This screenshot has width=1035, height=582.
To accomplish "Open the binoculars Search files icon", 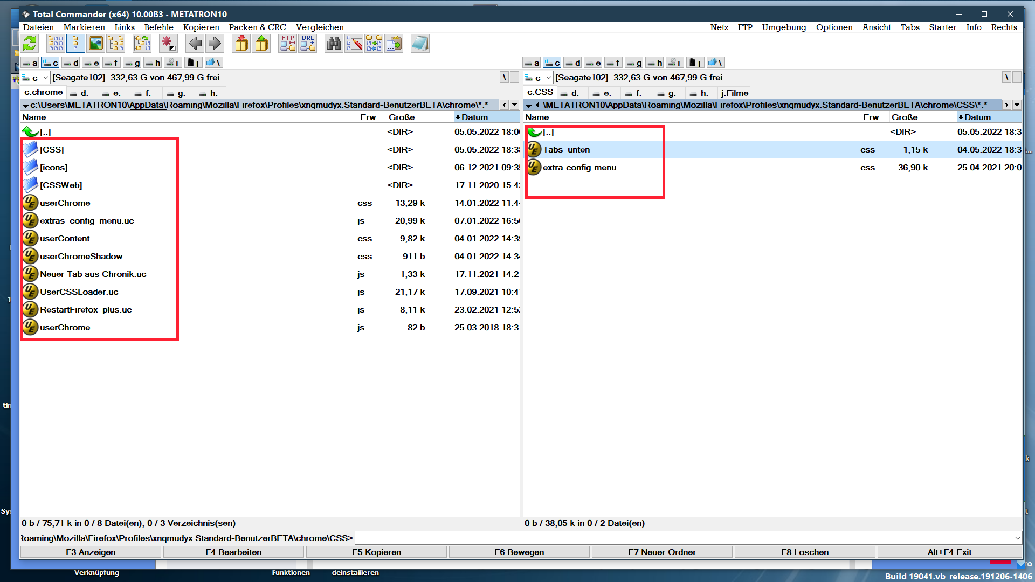I will coord(334,44).
